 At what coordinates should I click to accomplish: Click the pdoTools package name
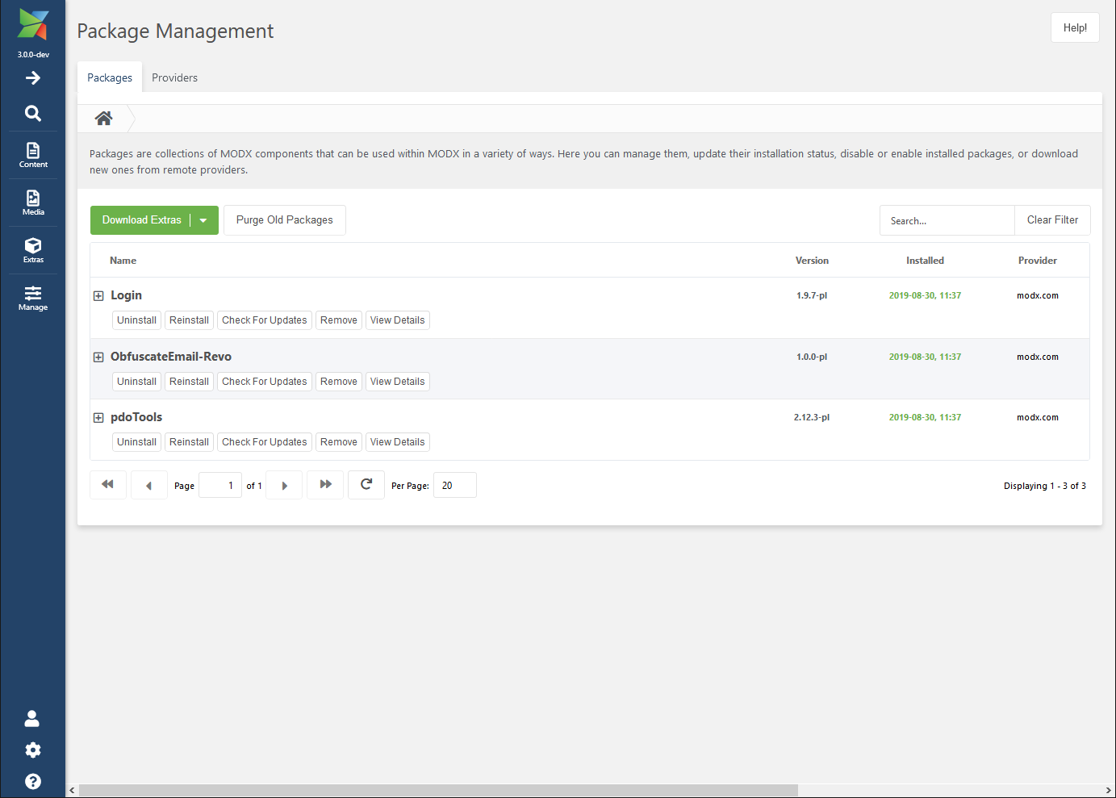136,417
